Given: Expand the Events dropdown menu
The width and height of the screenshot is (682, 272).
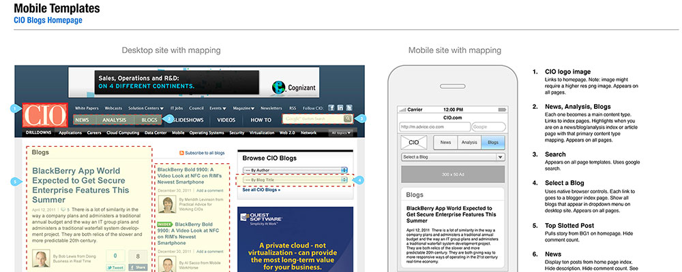Looking at the screenshot, I should 218,108.
